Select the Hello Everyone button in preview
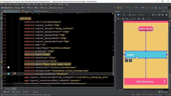The width and height of the screenshot is (171, 96). (146, 82)
